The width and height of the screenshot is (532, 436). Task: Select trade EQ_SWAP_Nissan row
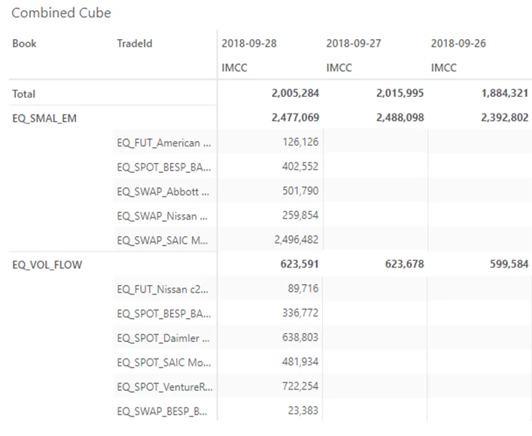click(163, 216)
